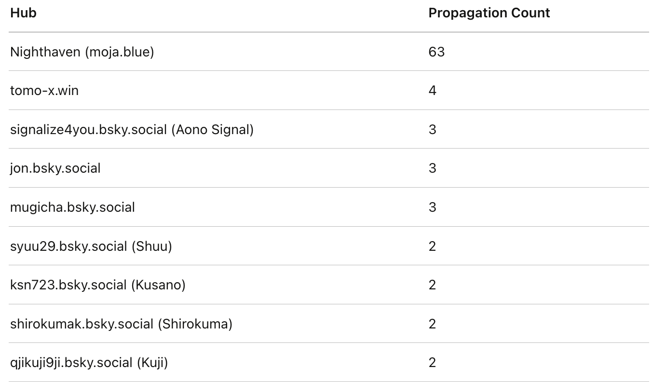
Task: Click count 2 in Kusano row
Action: coord(432,285)
